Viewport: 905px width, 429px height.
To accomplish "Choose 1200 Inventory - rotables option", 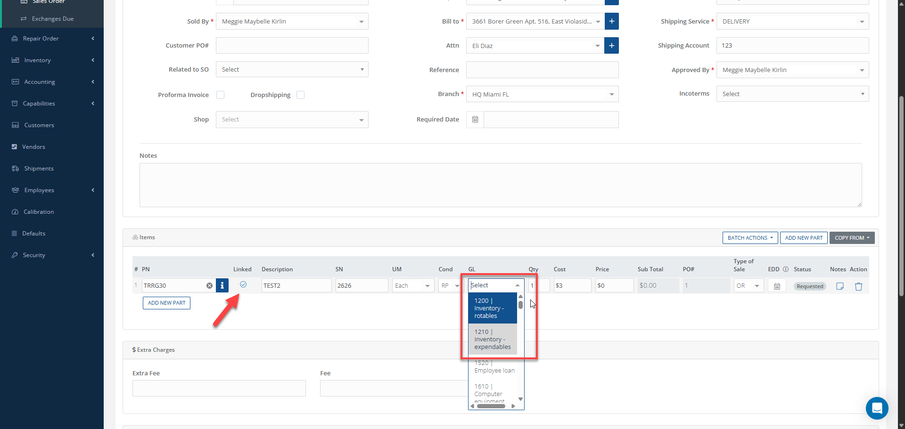I will pos(492,308).
